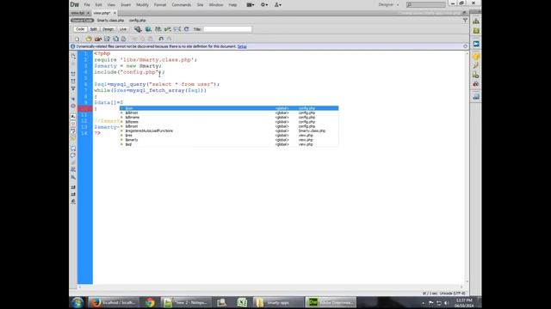
Task: Click the search field in the title bar
Action: (x=425, y=5)
